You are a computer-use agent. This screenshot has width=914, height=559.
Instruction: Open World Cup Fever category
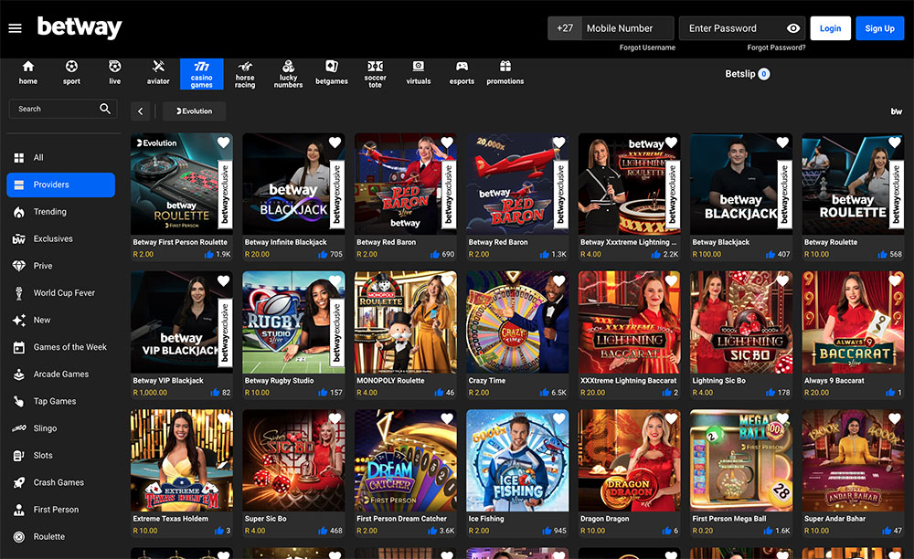tap(60, 293)
